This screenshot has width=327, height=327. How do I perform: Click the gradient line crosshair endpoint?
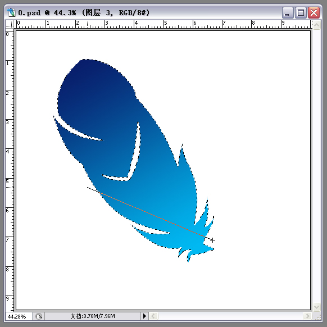click(x=213, y=240)
